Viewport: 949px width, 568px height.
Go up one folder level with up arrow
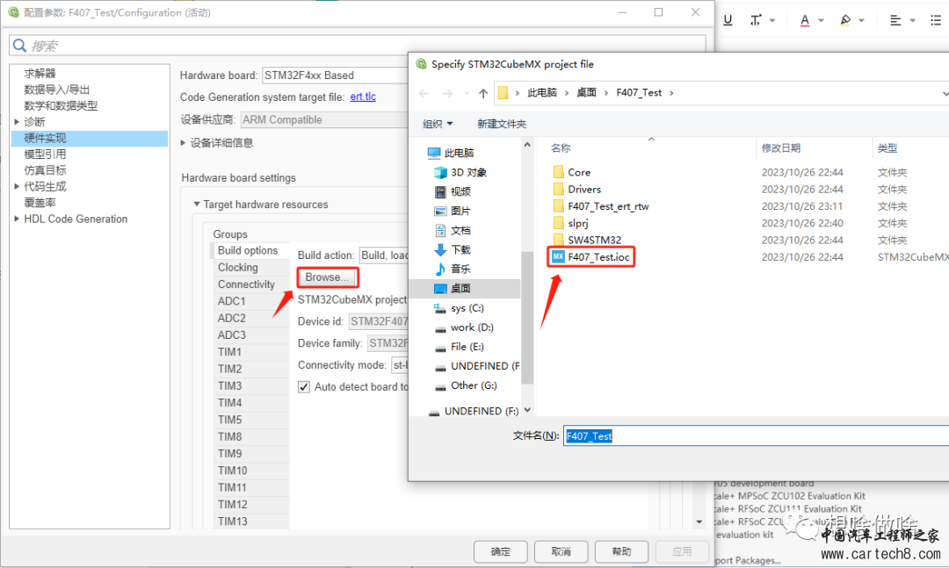(x=483, y=93)
